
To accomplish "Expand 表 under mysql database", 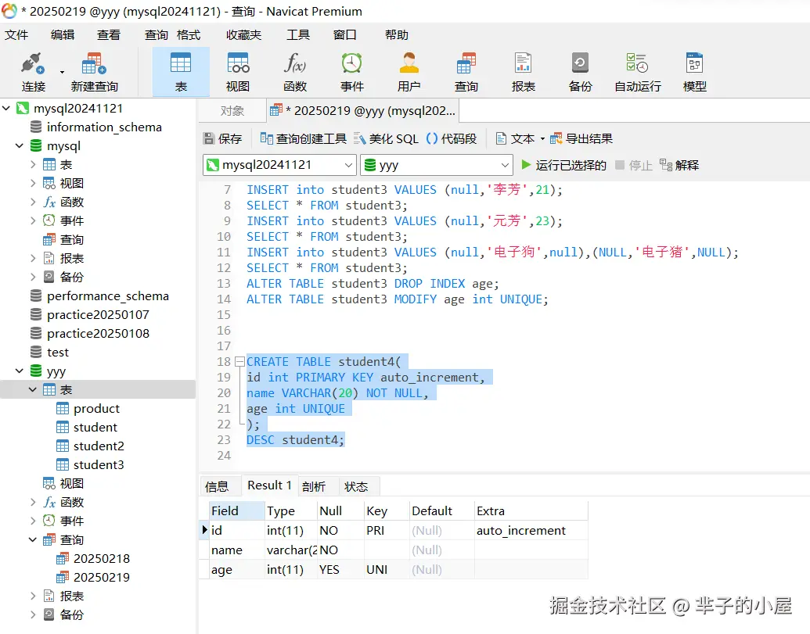I will [x=33, y=165].
